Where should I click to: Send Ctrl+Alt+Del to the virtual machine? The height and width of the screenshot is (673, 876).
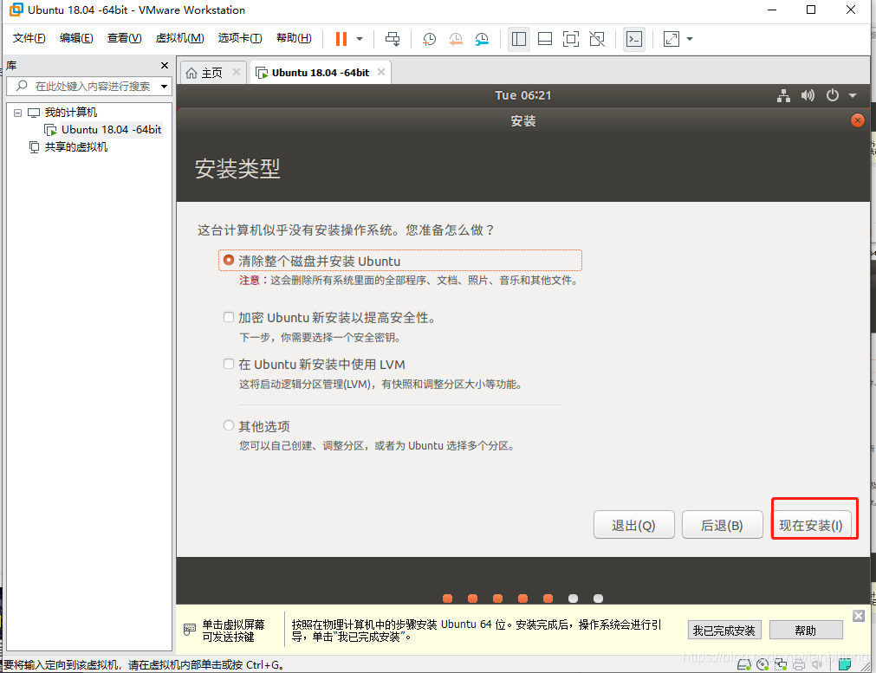[393, 39]
